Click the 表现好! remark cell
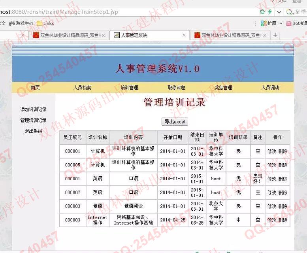This screenshot has height=253, width=307. [x=258, y=179]
